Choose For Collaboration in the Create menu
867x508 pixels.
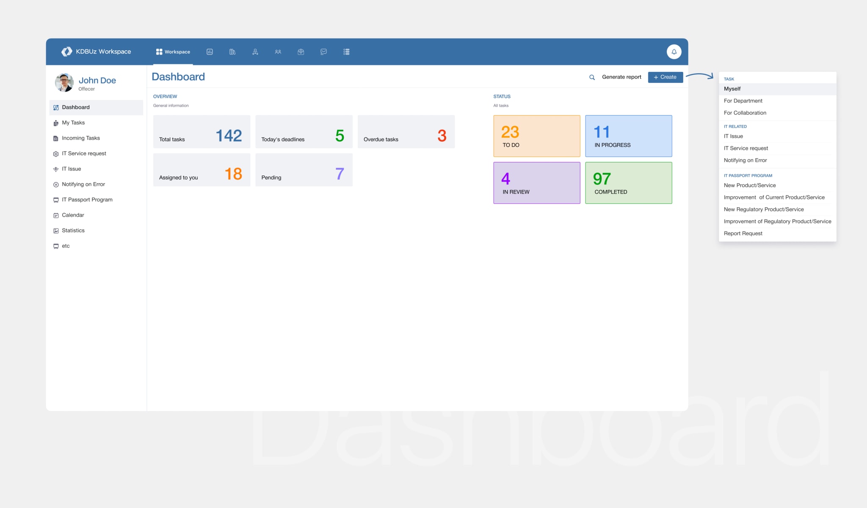coord(778,113)
